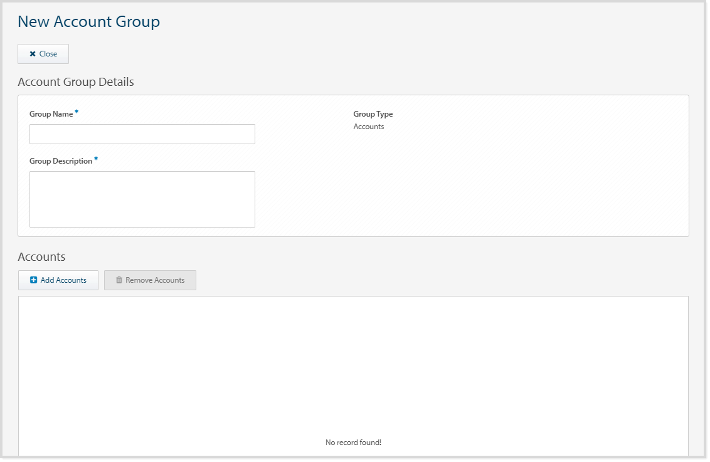Click the x icon inside the Close button
The image size is (710, 462).
(x=31, y=54)
